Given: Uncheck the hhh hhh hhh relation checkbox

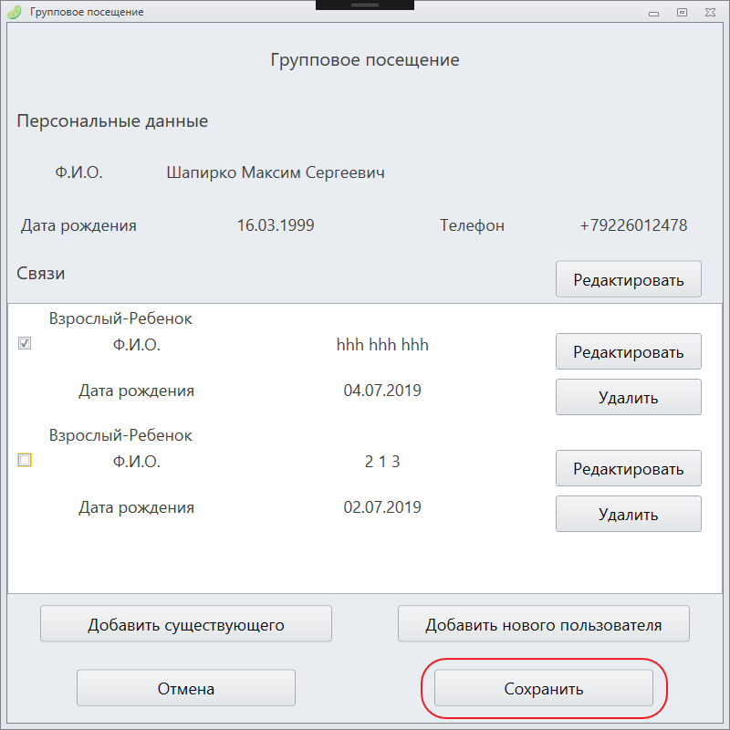Looking at the screenshot, I should coord(25,343).
